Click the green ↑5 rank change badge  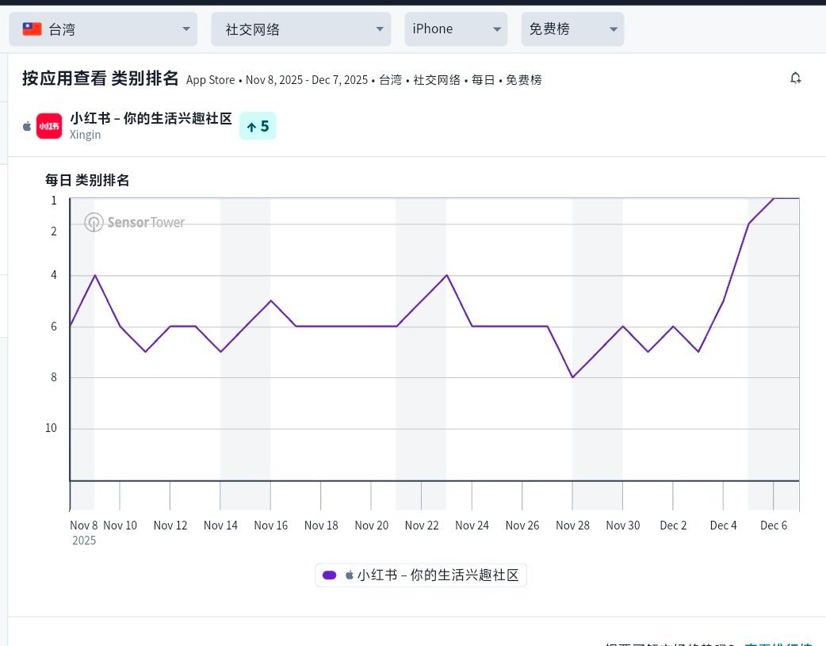pos(258,125)
